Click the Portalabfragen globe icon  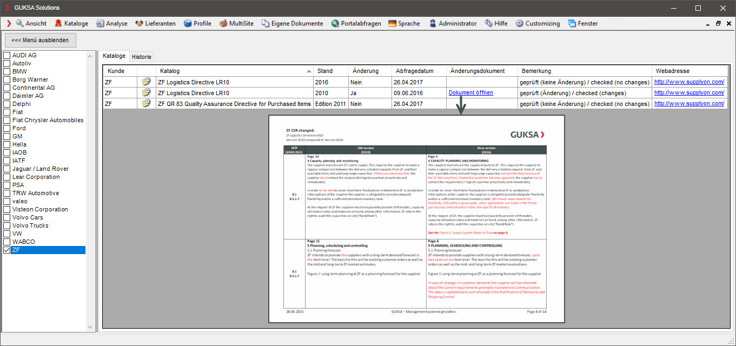(336, 23)
